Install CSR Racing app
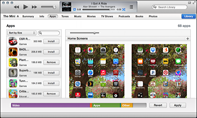The height and width of the screenshot is (118, 197). 51,41
